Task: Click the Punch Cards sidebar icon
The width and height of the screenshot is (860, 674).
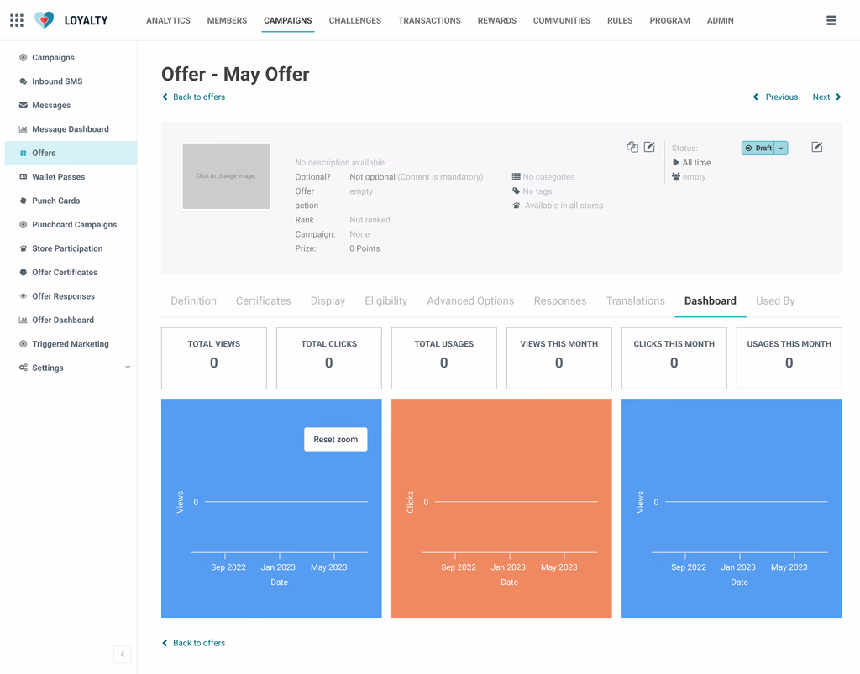Action: point(23,201)
